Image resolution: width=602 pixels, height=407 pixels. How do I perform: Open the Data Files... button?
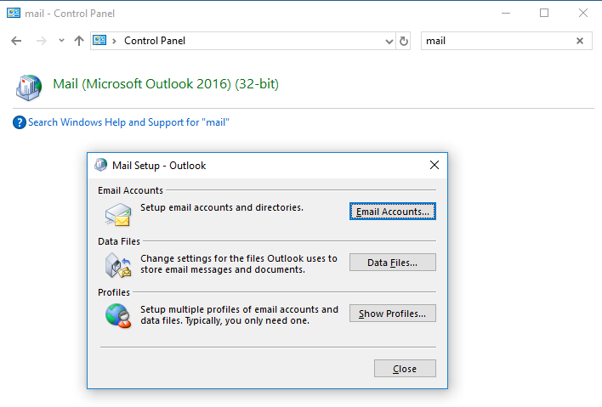pyautogui.click(x=392, y=263)
